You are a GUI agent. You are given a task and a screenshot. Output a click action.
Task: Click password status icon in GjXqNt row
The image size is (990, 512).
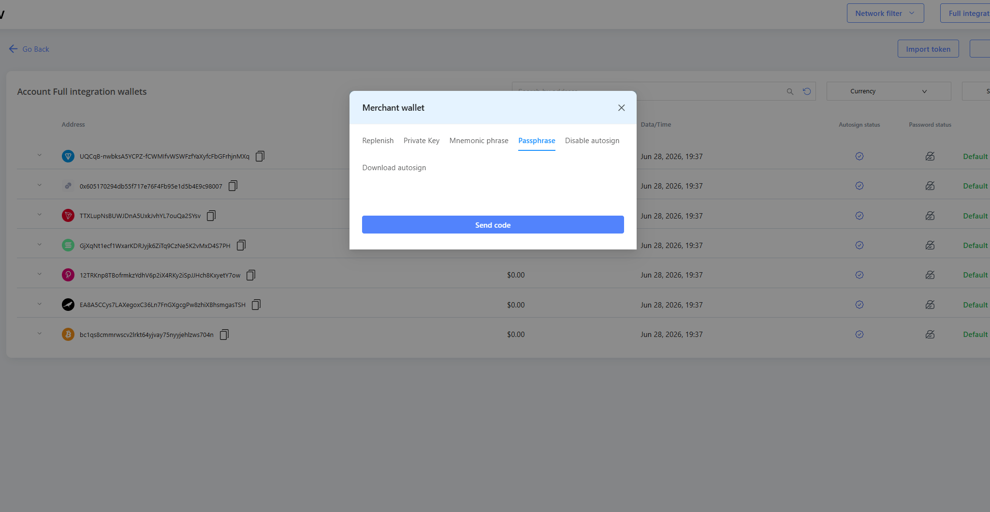[930, 245]
